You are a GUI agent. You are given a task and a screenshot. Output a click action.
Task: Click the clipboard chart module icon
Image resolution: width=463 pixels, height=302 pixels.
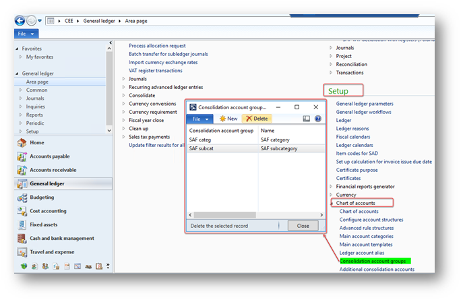(x=99, y=266)
